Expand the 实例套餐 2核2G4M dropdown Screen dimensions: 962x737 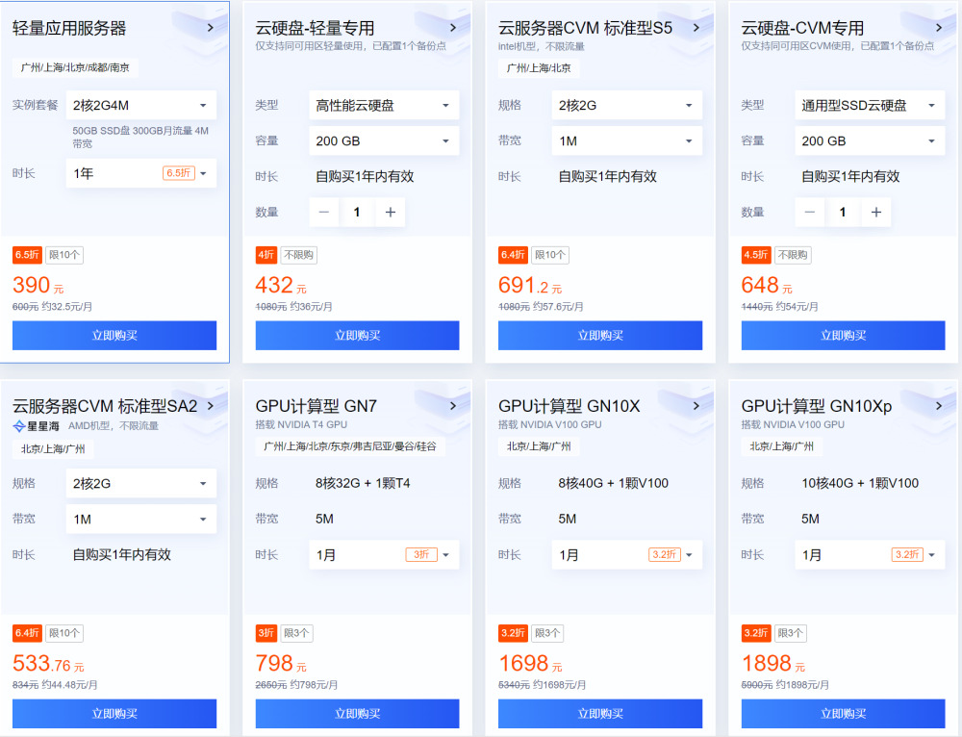click(x=140, y=105)
